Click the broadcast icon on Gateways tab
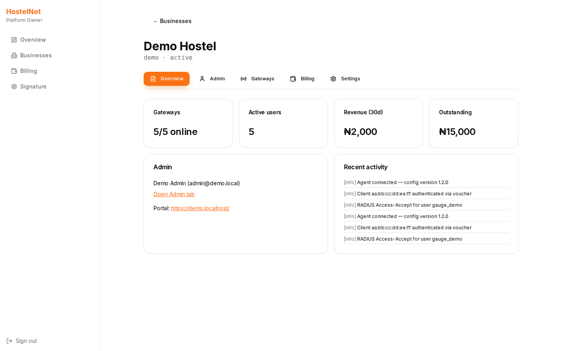 244,79
